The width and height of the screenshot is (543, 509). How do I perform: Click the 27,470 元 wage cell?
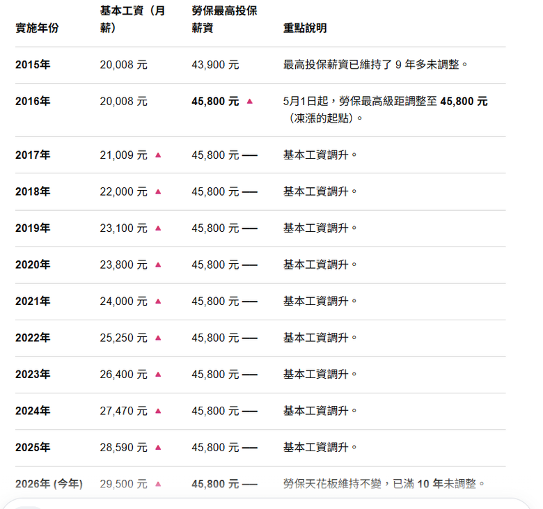point(123,411)
